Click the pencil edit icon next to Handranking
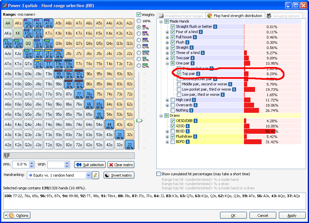The height and width of the screenshot is (223, 309). pyautogui.click(x=95, y=175)
